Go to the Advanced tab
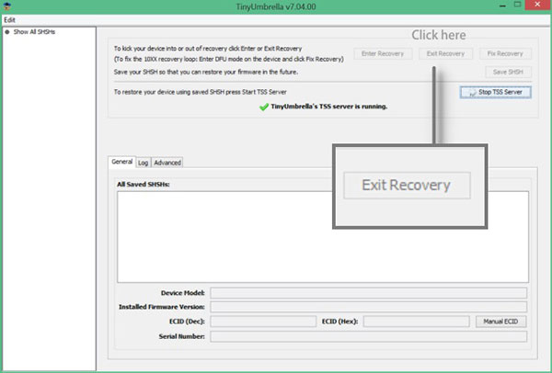Image resolution: width=552 pixels, height=373 pixels. pyautogui.click(x=167, y=163)
